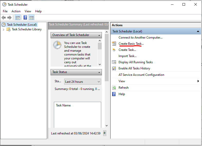Click the Summary: 0 total text

coord(77,89)
